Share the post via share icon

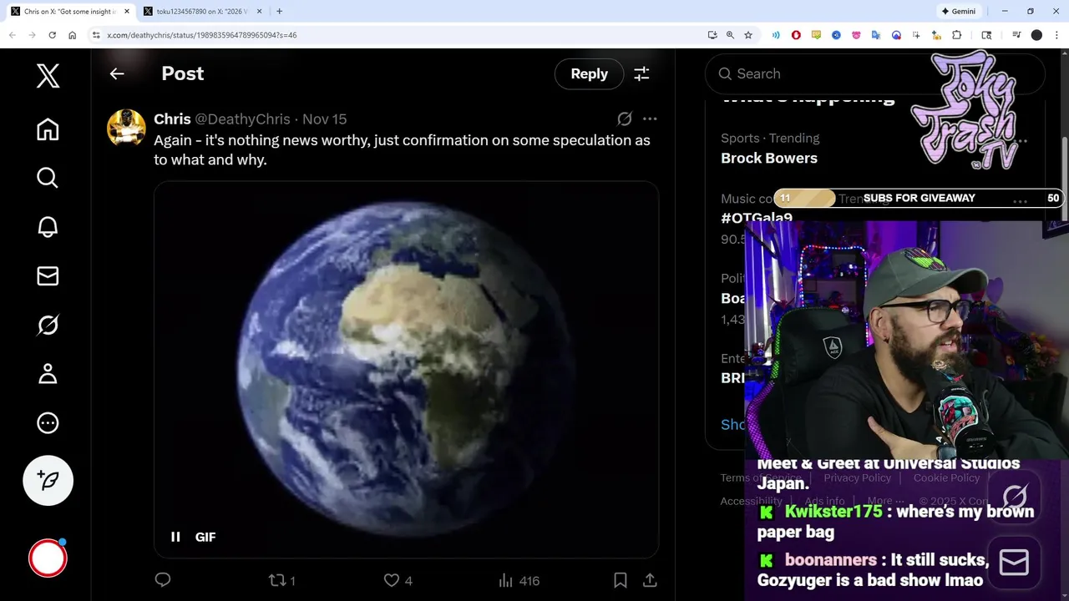(649, 580)
